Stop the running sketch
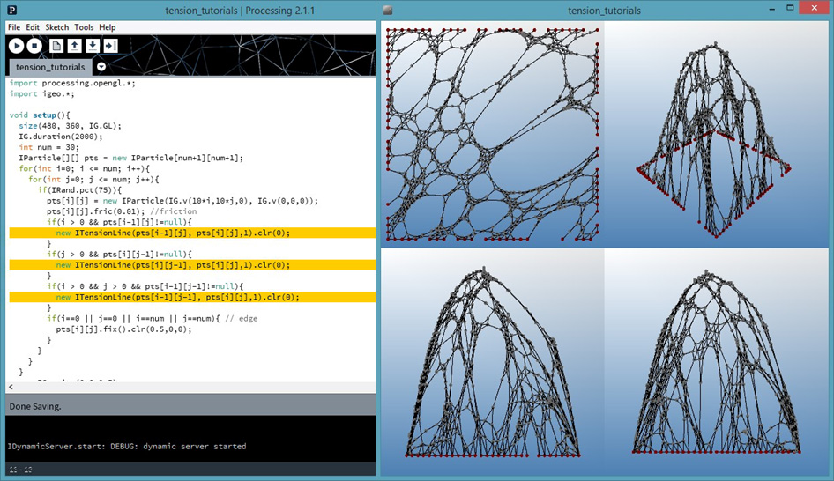Image resolution: width=834 pixels, height=481 pixels. (x=34, y=45)
